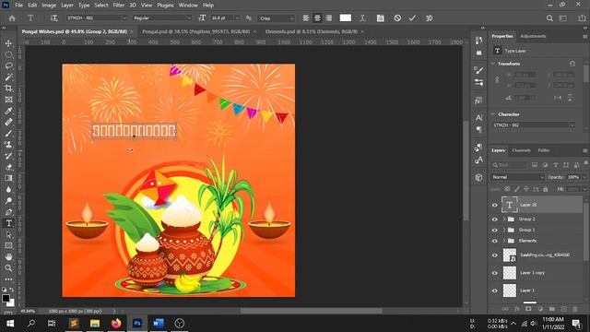Open the Plugins menu
This screenshot has width=590, height=332.
click(165, 6)
